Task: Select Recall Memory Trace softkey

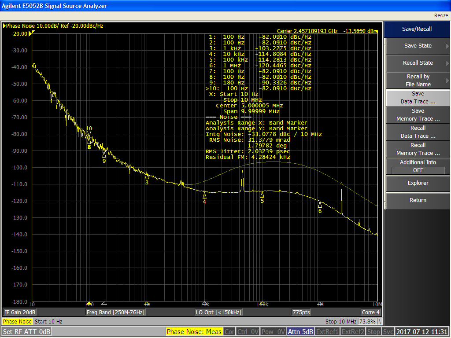Action: tap(418, 149)
